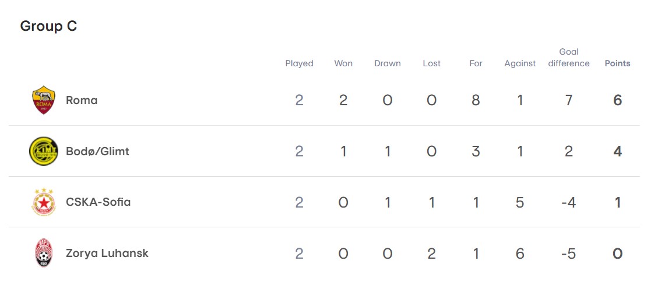Click the Drawn column header

[388, 63]
